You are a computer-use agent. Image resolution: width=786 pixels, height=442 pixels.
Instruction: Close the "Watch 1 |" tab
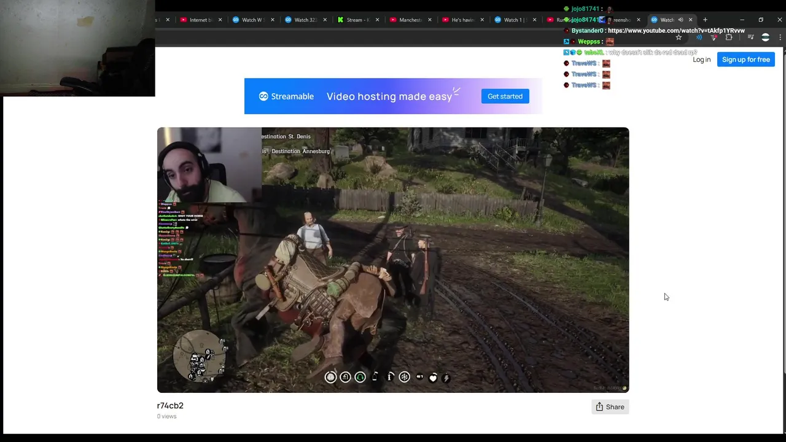[534, 20]
